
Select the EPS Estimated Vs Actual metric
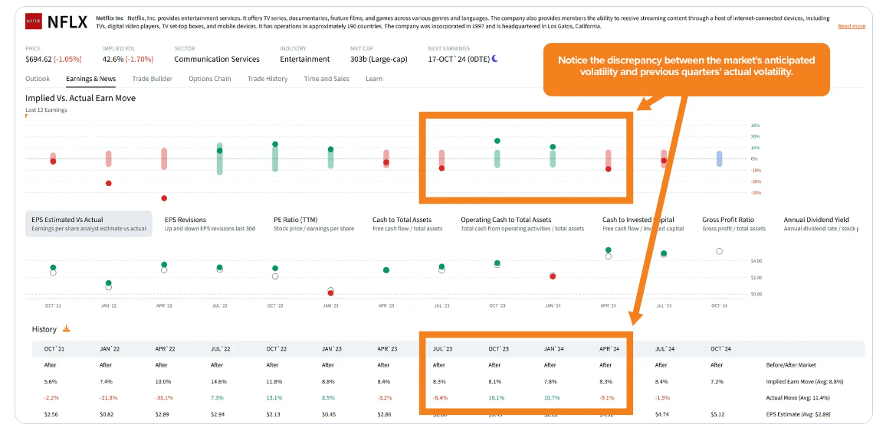89,224
